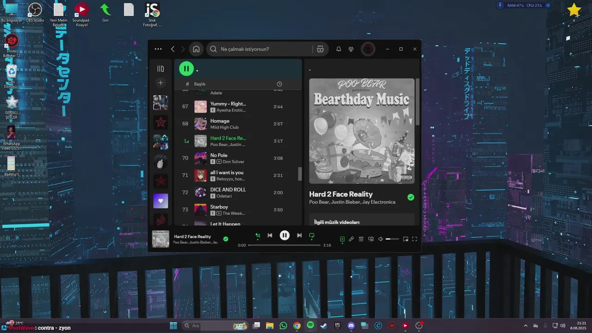The height and width of the screenshot is (333, 592).
Task: Open Liked Songs heart playlist in sidebar
Action: click(160, 201)
